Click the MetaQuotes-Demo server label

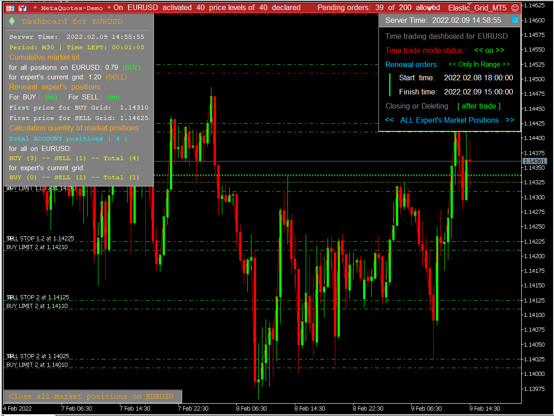pyautogui.click(x=72, y=8)
